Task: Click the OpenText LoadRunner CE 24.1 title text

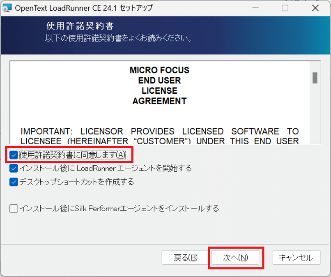Action: pos(84,8)
